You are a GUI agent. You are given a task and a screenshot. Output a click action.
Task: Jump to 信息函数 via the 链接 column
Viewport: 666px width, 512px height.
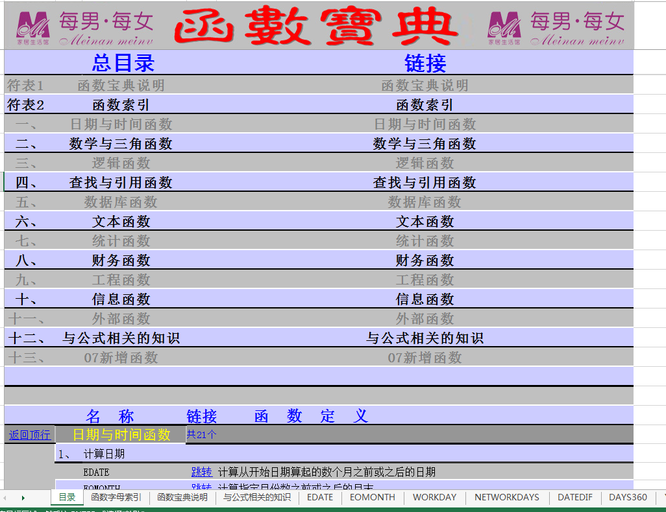click(425, 299)
